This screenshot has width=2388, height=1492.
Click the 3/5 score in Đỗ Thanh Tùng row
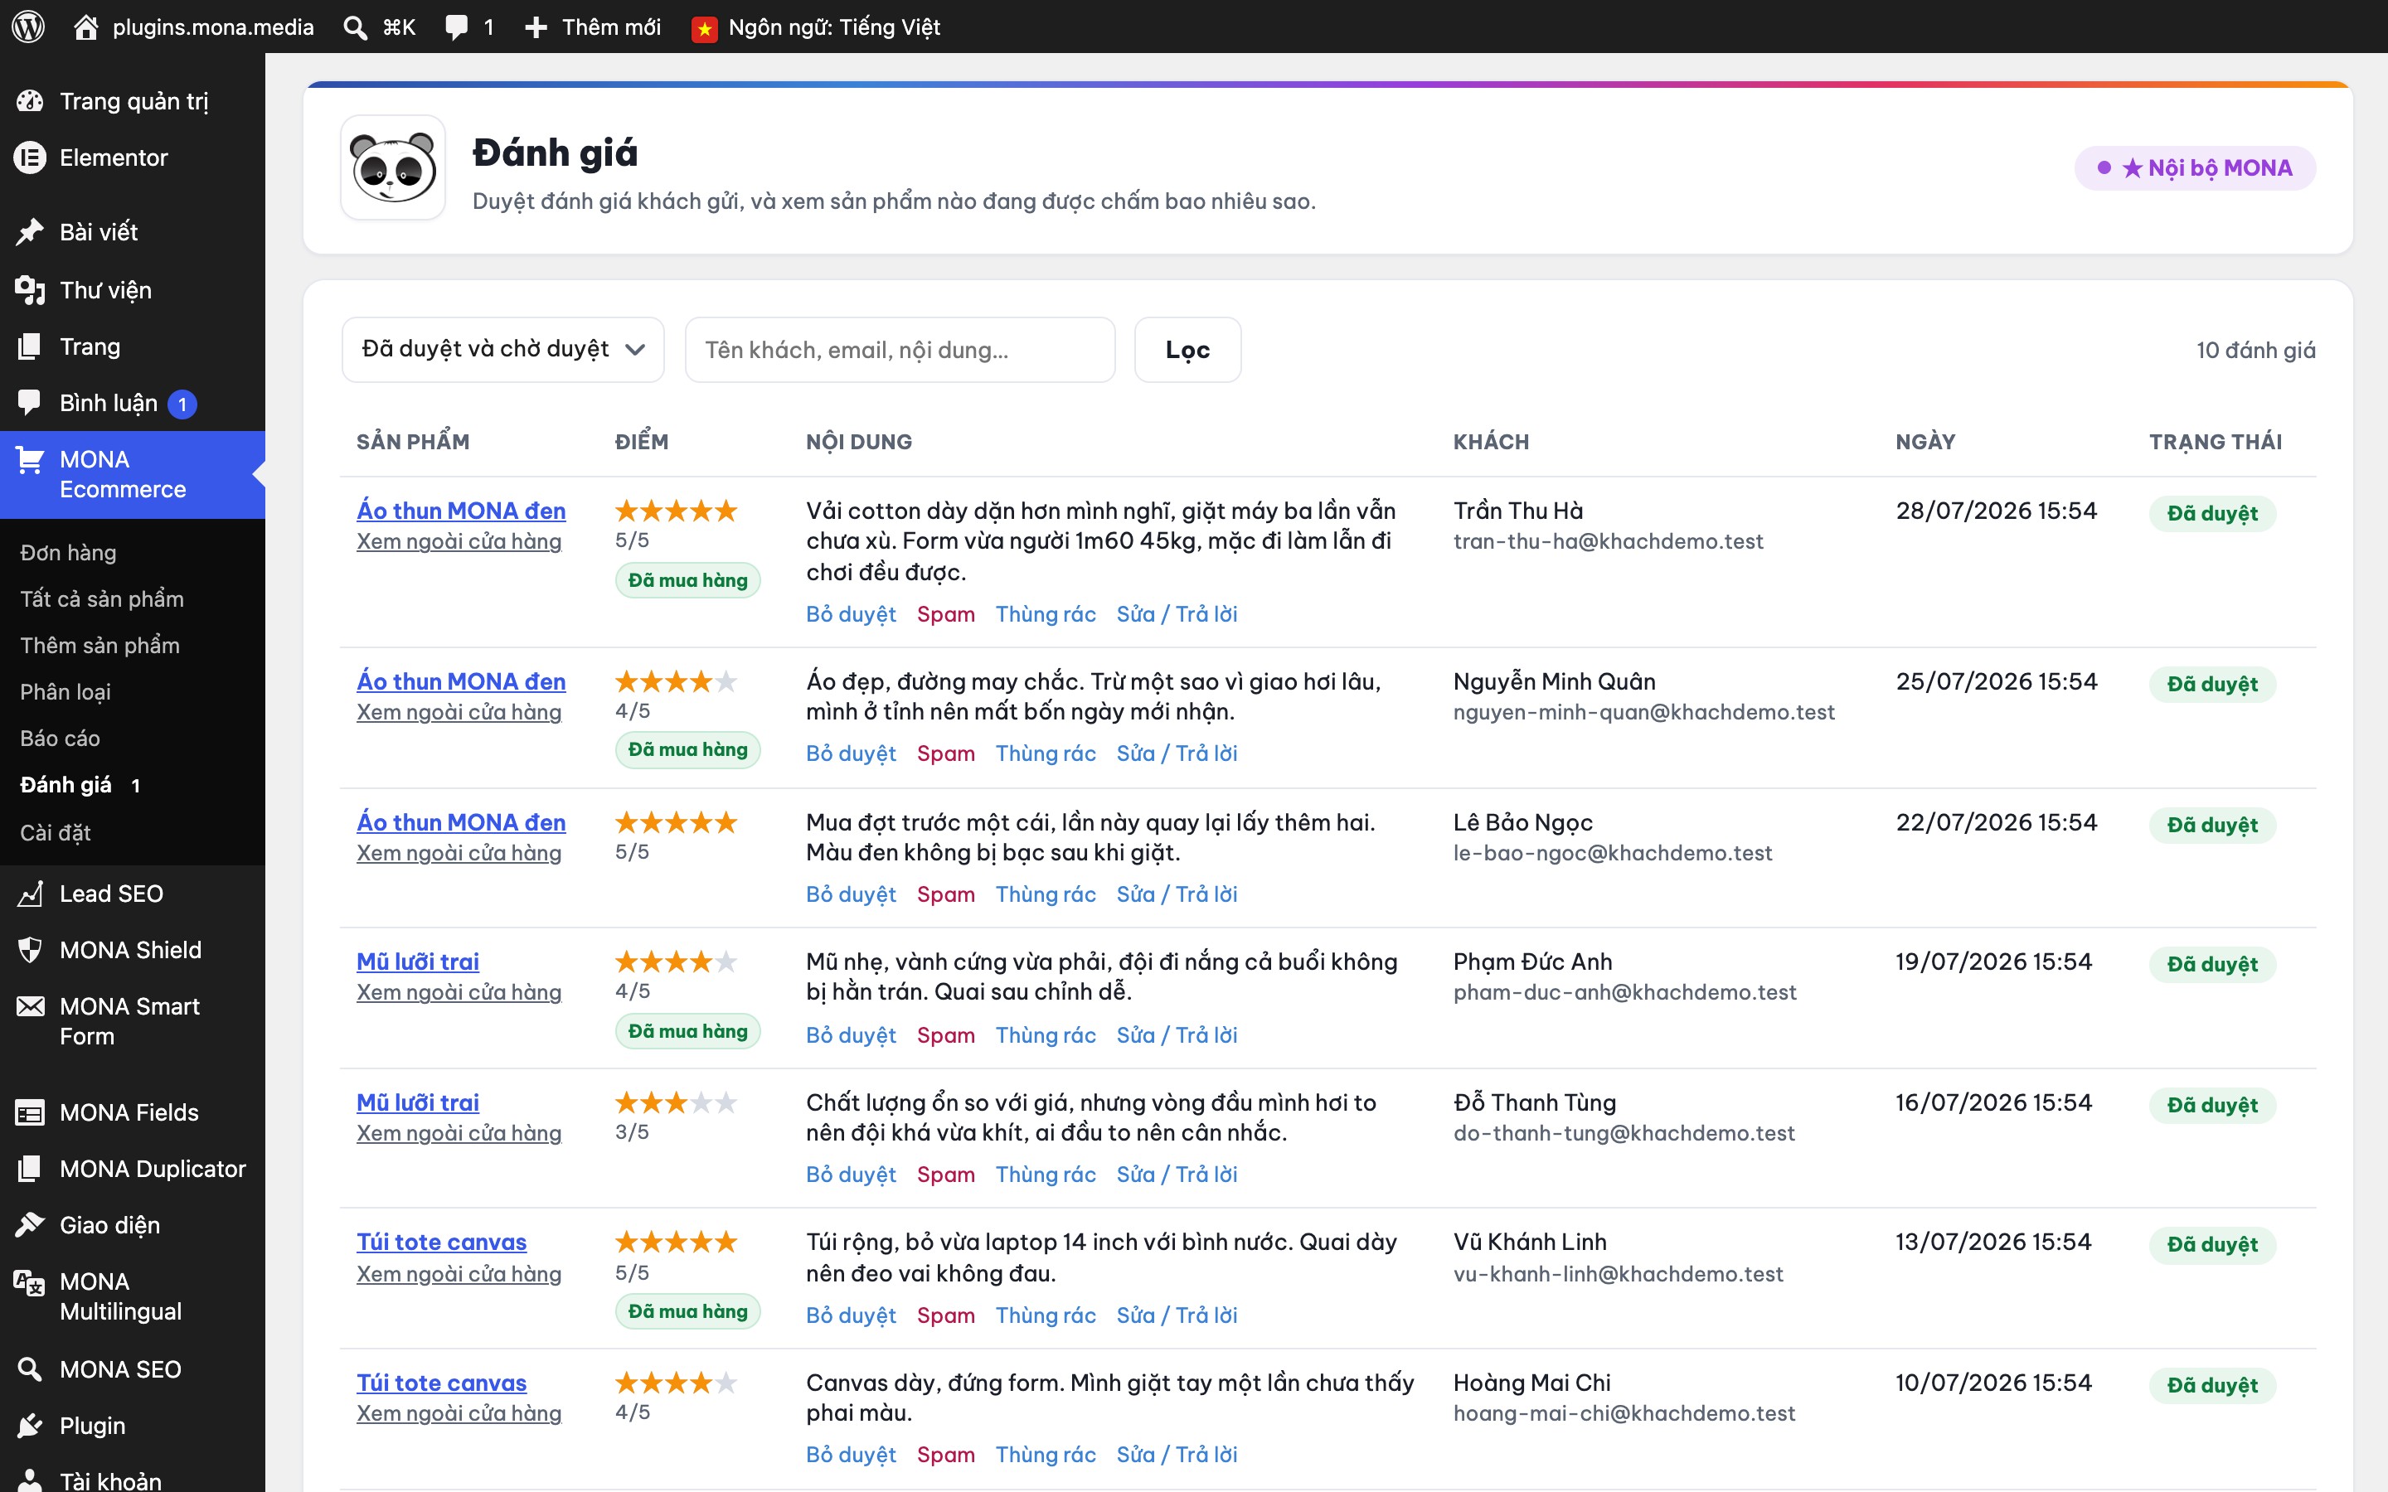pyautogui.click(x=632, y=1131)
